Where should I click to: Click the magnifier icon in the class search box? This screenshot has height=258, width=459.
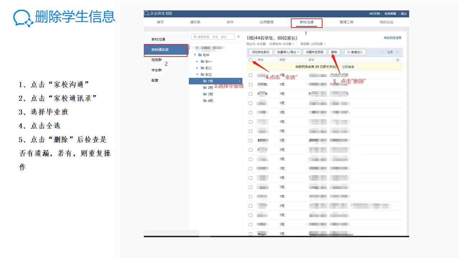click(x=195, y=37)
